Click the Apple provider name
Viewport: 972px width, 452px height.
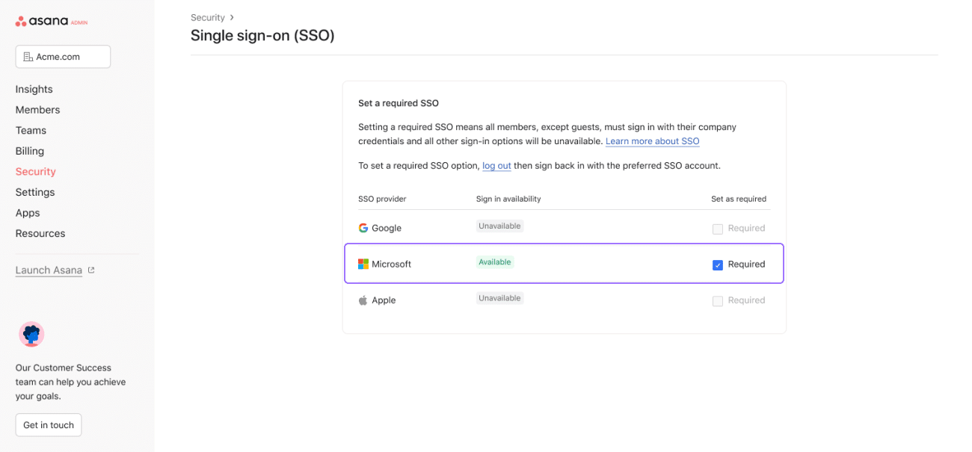384,300
